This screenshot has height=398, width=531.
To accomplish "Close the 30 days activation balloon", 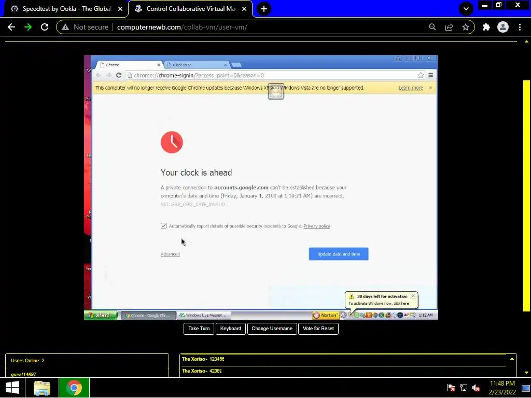I will point(413,296).
